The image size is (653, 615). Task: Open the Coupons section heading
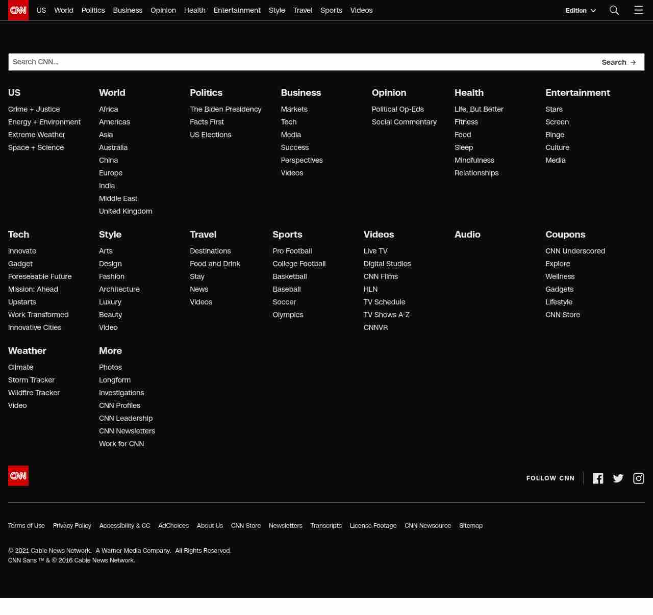click(x=565, y=235)
